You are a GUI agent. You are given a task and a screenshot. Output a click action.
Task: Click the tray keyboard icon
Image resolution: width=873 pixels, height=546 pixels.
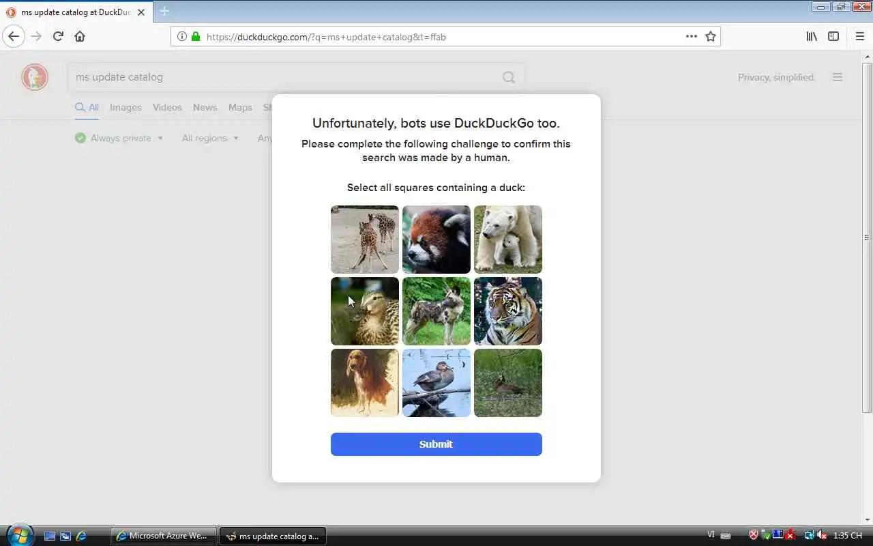tap(726, 536)
